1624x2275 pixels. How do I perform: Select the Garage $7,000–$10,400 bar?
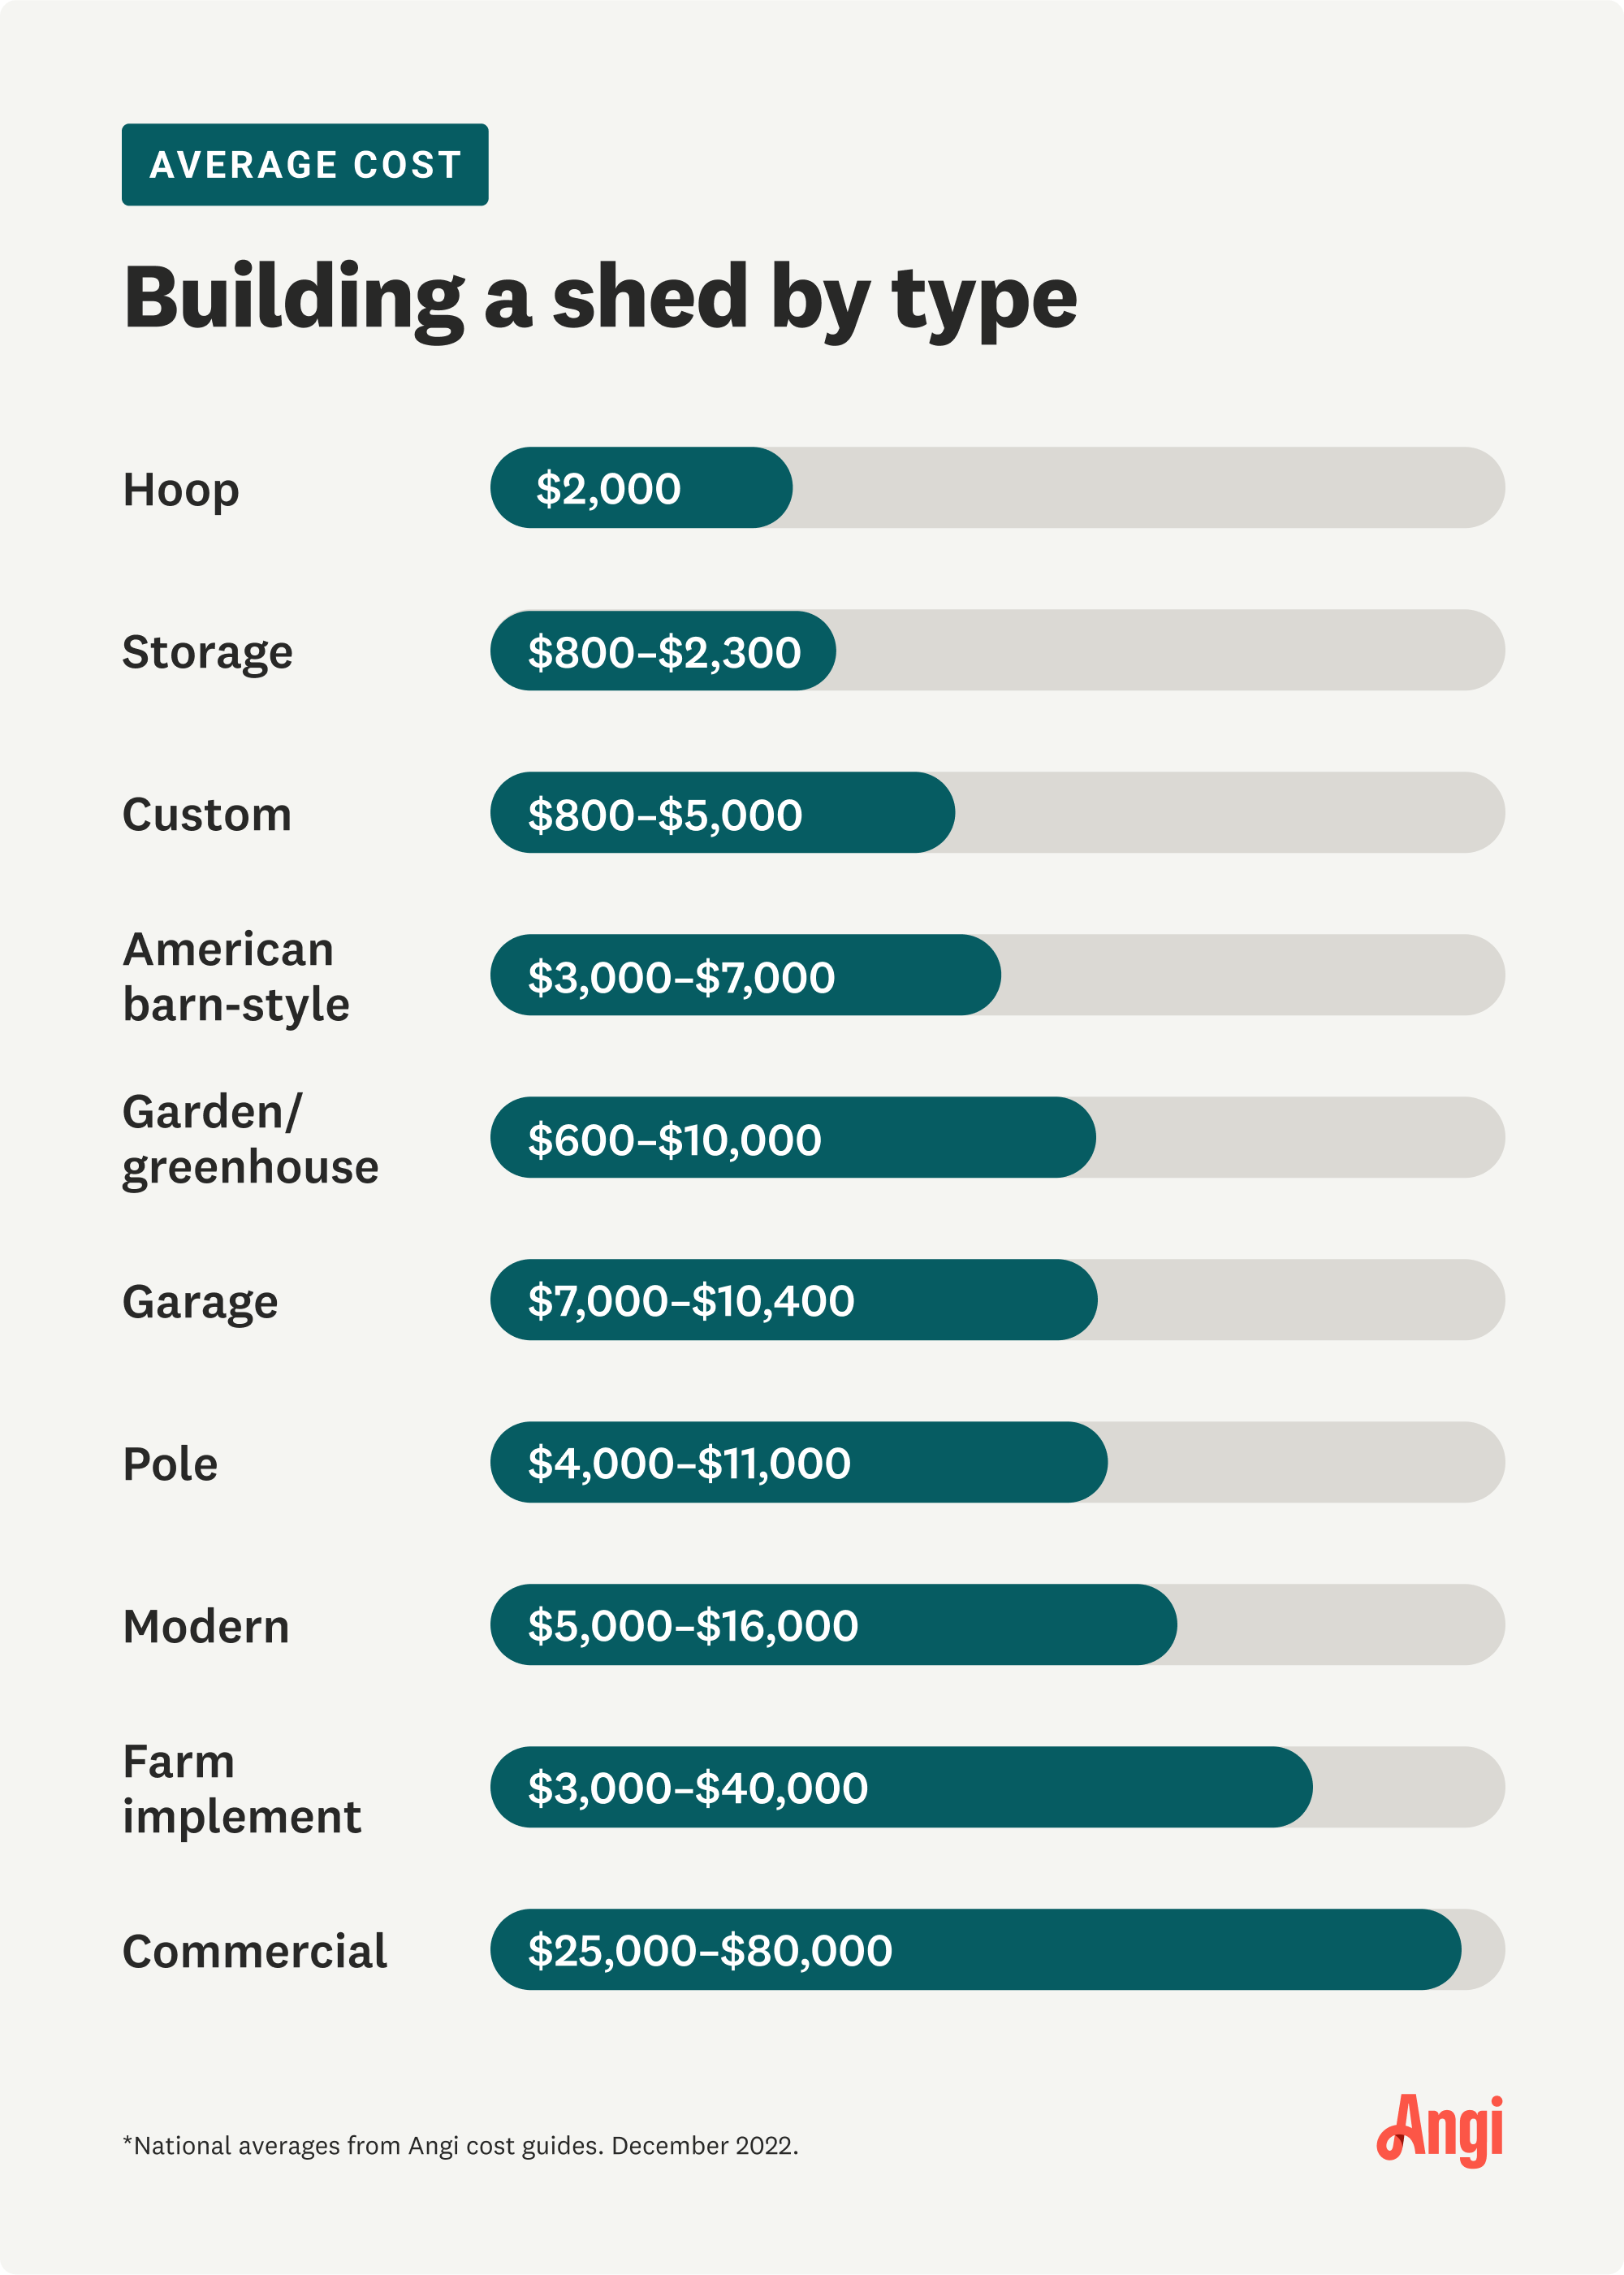[793, 1300]
